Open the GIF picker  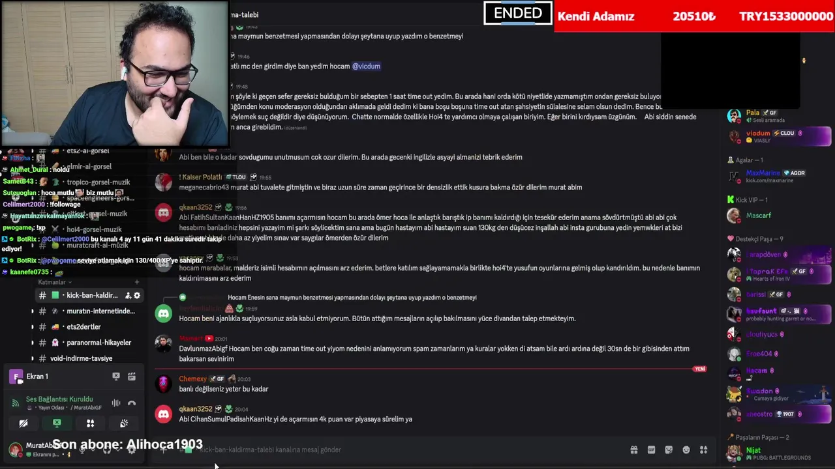[x=651, y=449]
